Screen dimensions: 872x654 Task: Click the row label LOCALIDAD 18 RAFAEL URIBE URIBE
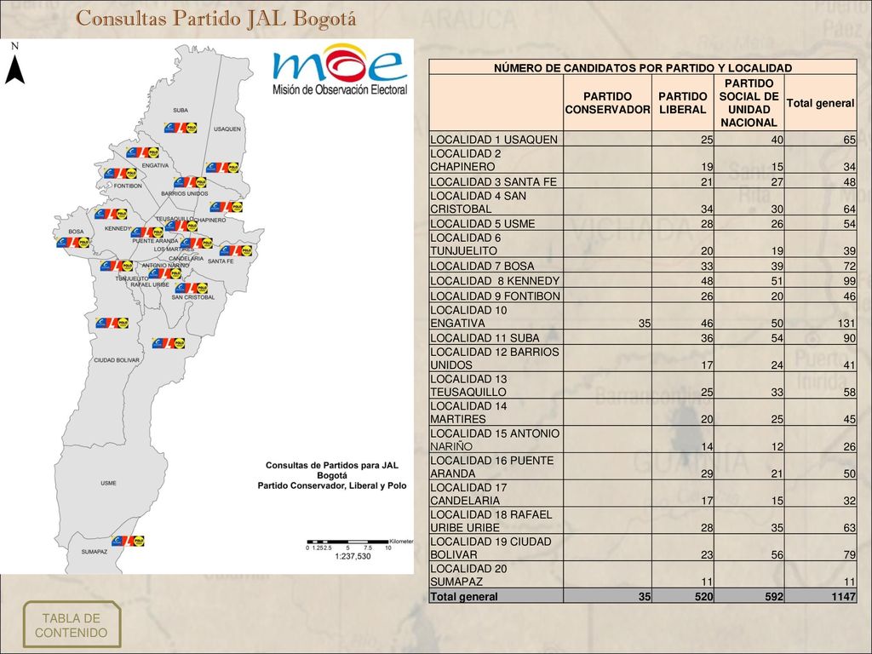(491, 521)
